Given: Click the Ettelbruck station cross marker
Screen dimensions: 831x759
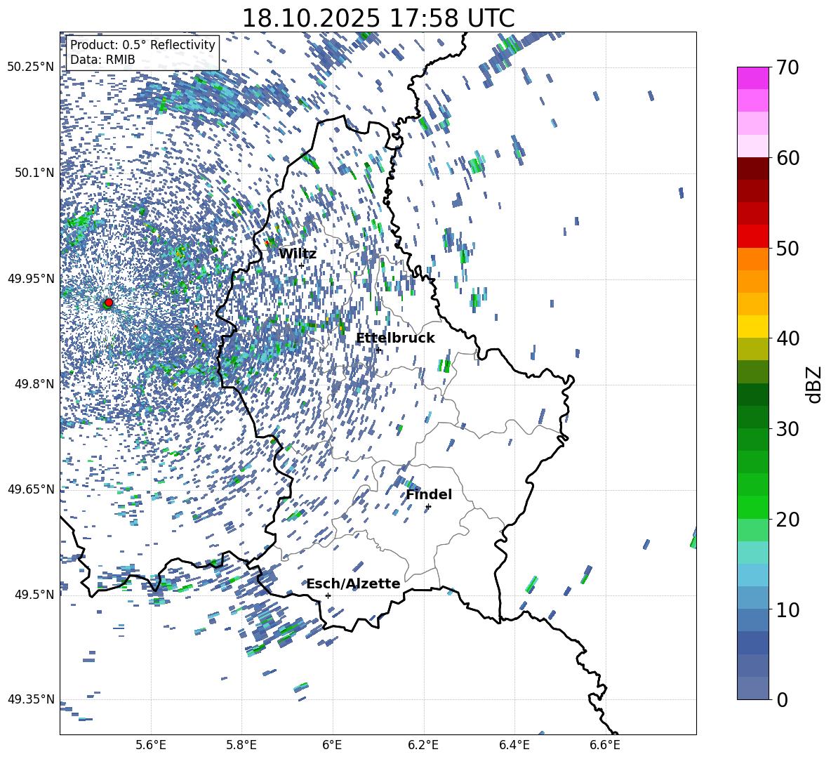Looking at the screenshot, I should [378, 350].
